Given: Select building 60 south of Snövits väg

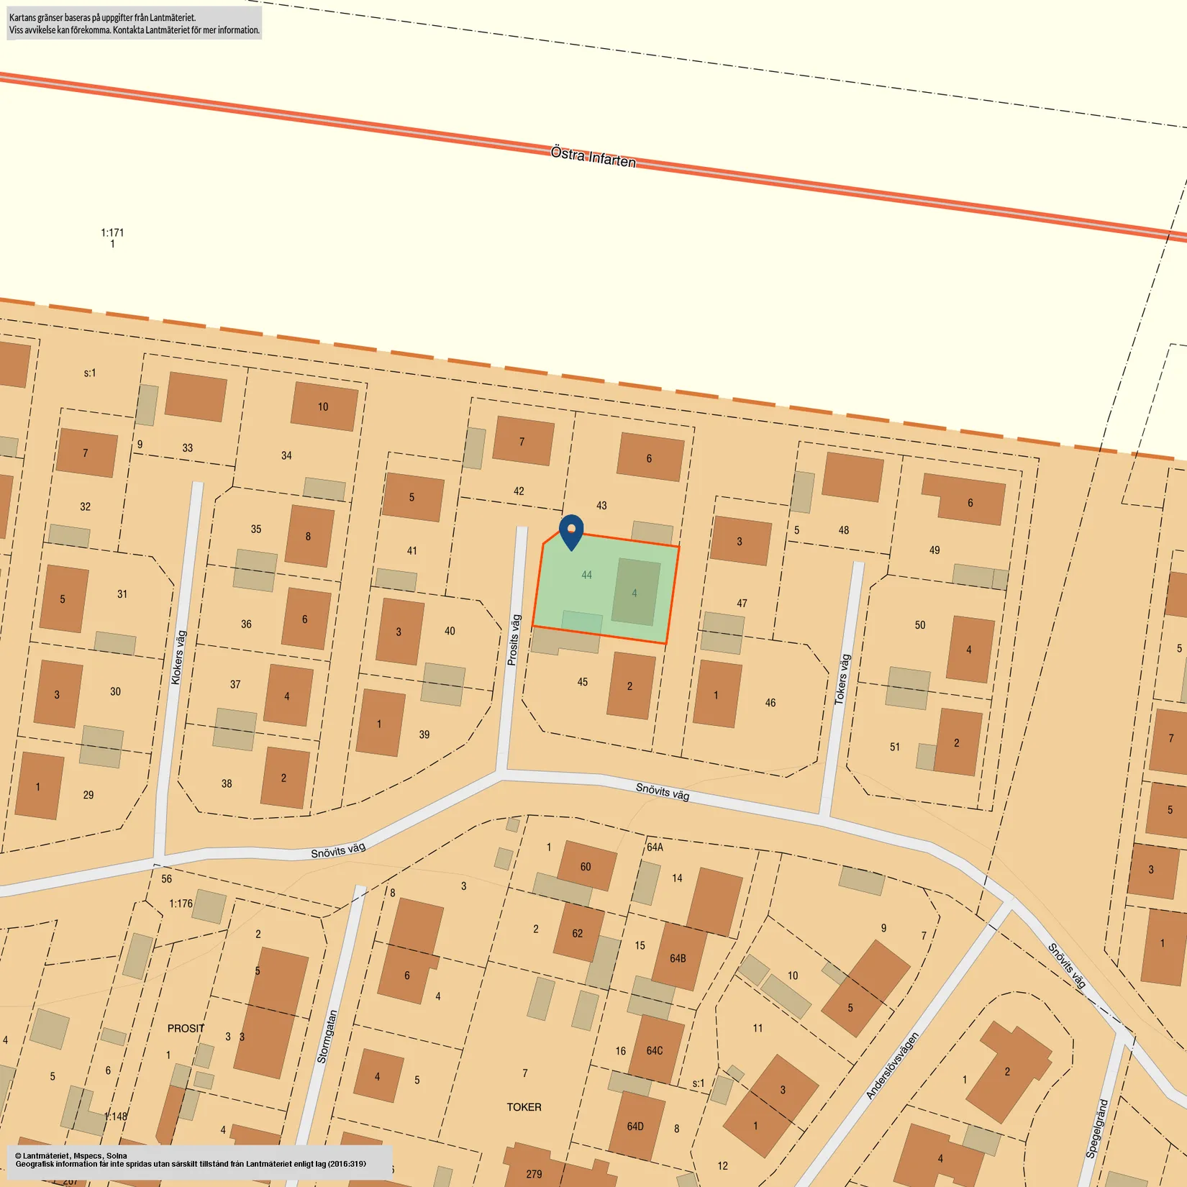Looking at the screenshot, I should coord(587,866).
